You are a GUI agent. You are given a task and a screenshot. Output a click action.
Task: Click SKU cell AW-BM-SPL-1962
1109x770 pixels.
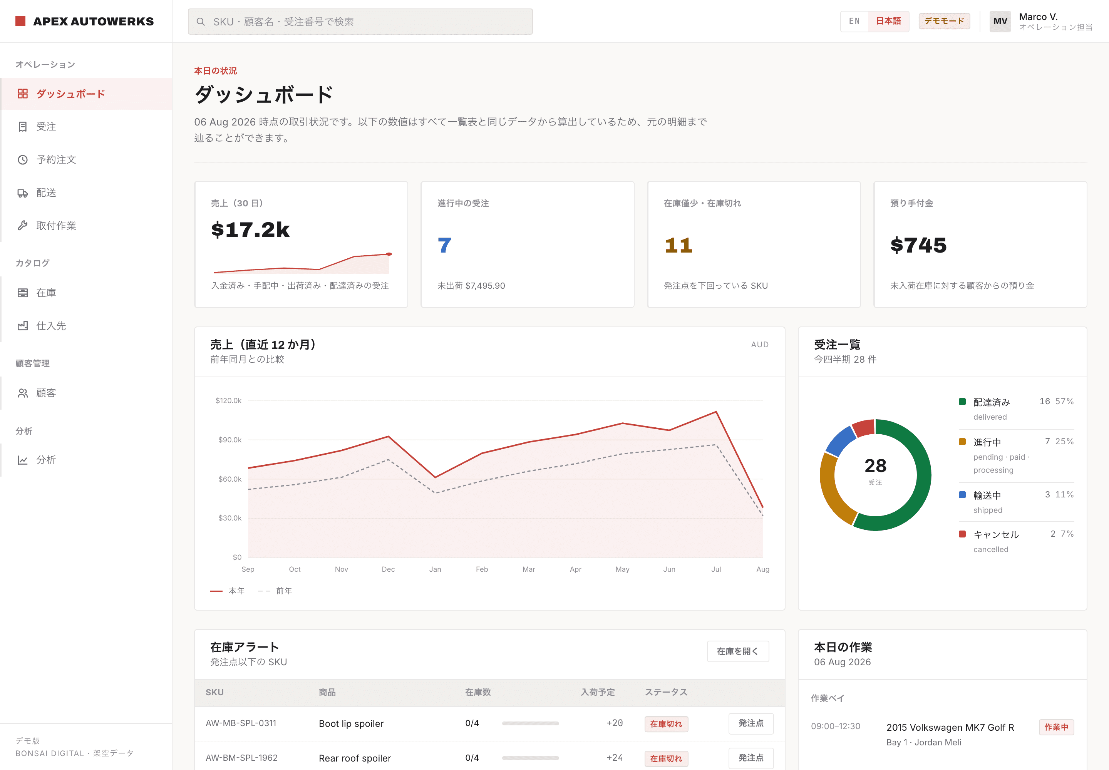tap(241, 758)
